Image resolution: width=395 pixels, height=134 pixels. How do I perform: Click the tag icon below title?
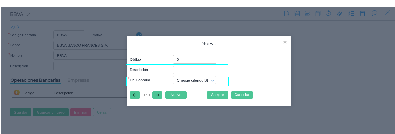13,27
